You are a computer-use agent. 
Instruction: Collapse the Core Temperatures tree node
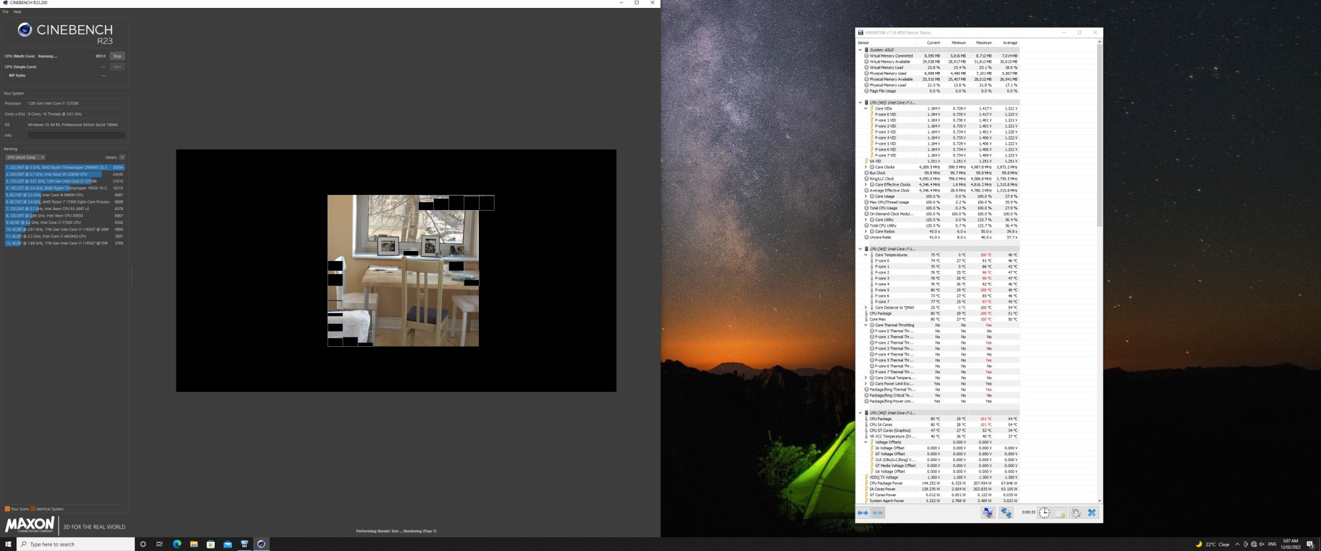tap(866, 255)
